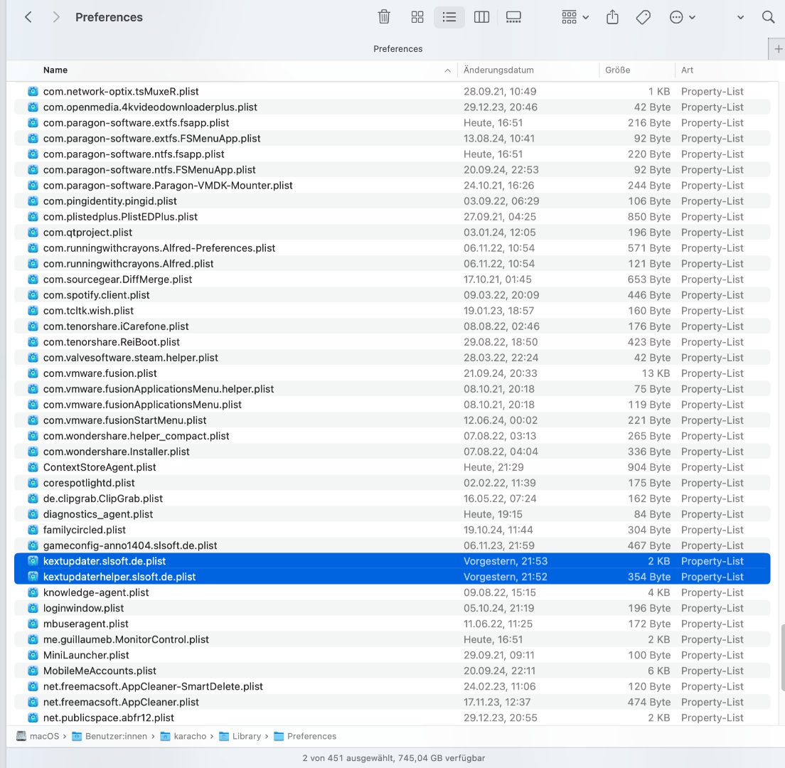Open the toolbar overflow chevron
This screenshot has height=768, width=785.
click(740, 18)
